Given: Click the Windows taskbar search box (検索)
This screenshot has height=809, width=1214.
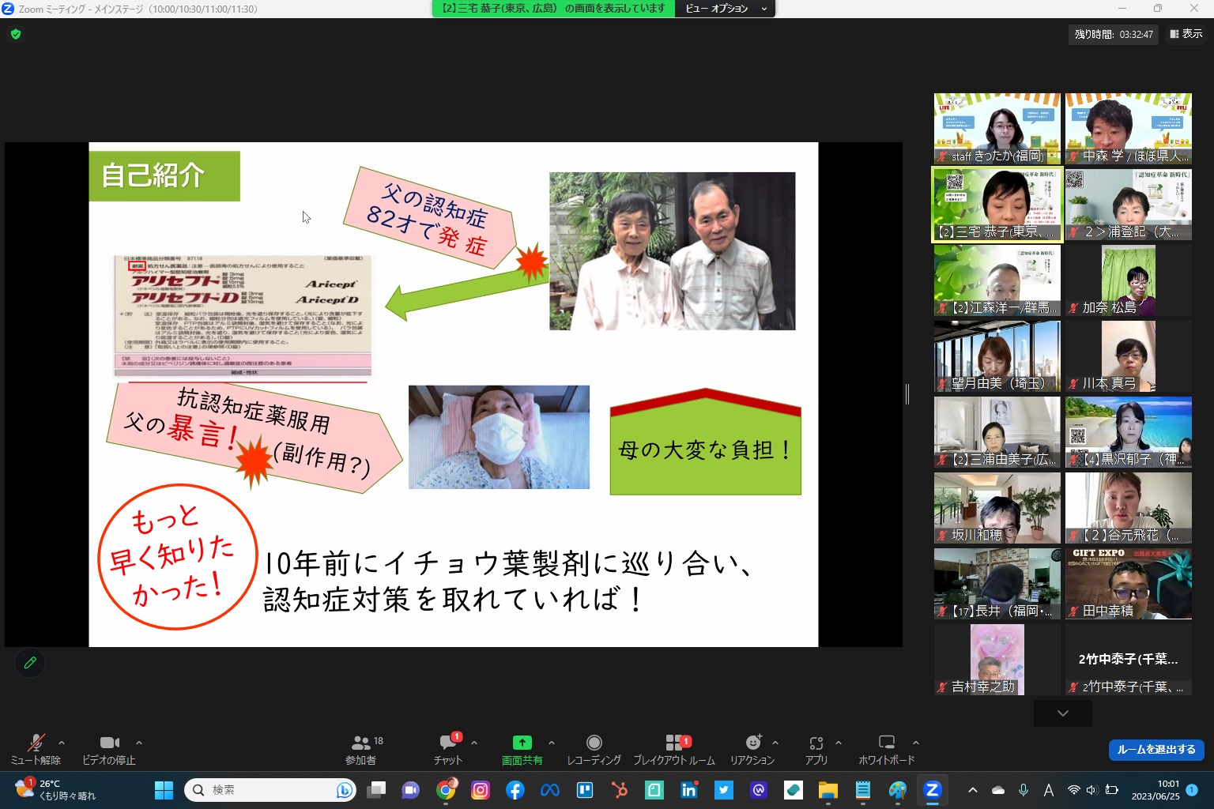Looking at the screenshot, I should (x=269, y=790).
